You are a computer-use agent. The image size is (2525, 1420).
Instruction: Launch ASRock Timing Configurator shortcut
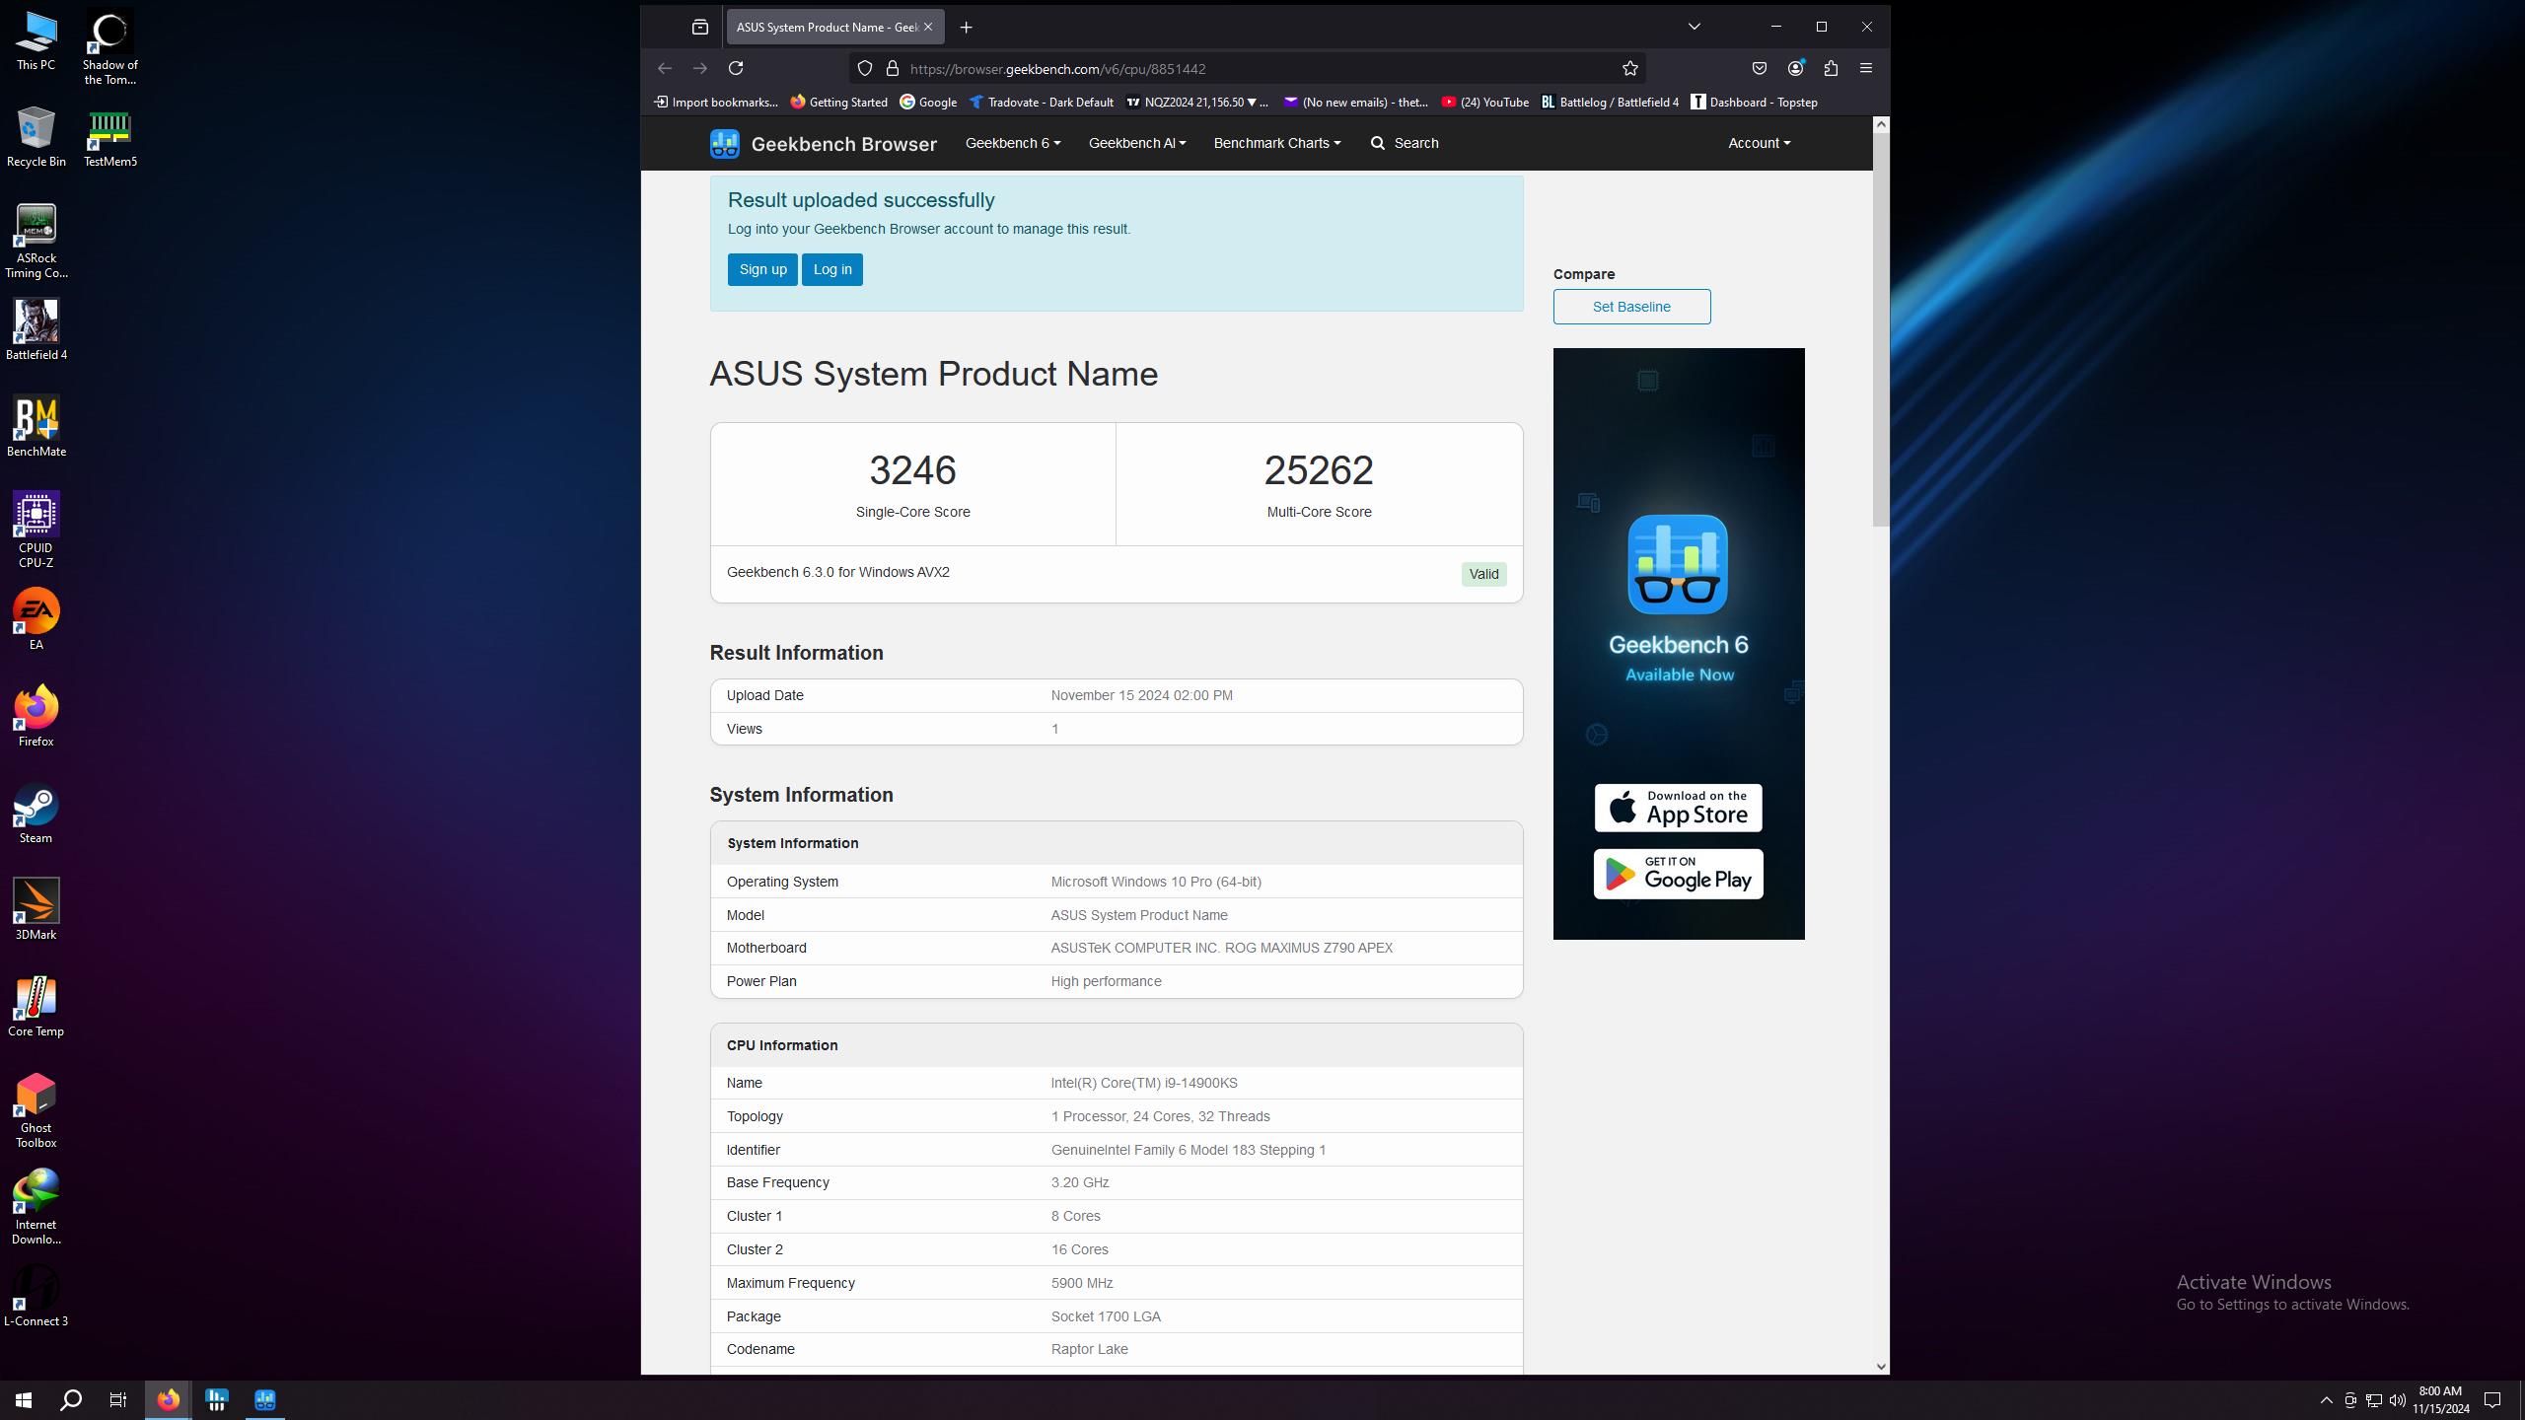pyautogui.click(x=36, y=242)
